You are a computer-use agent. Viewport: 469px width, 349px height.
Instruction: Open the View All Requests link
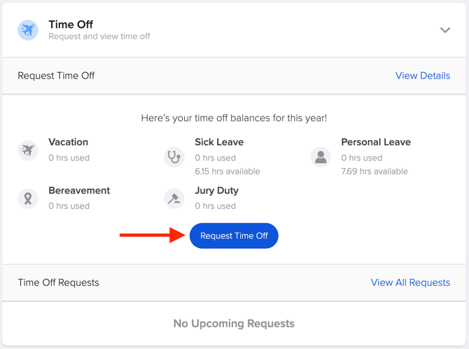410,282
